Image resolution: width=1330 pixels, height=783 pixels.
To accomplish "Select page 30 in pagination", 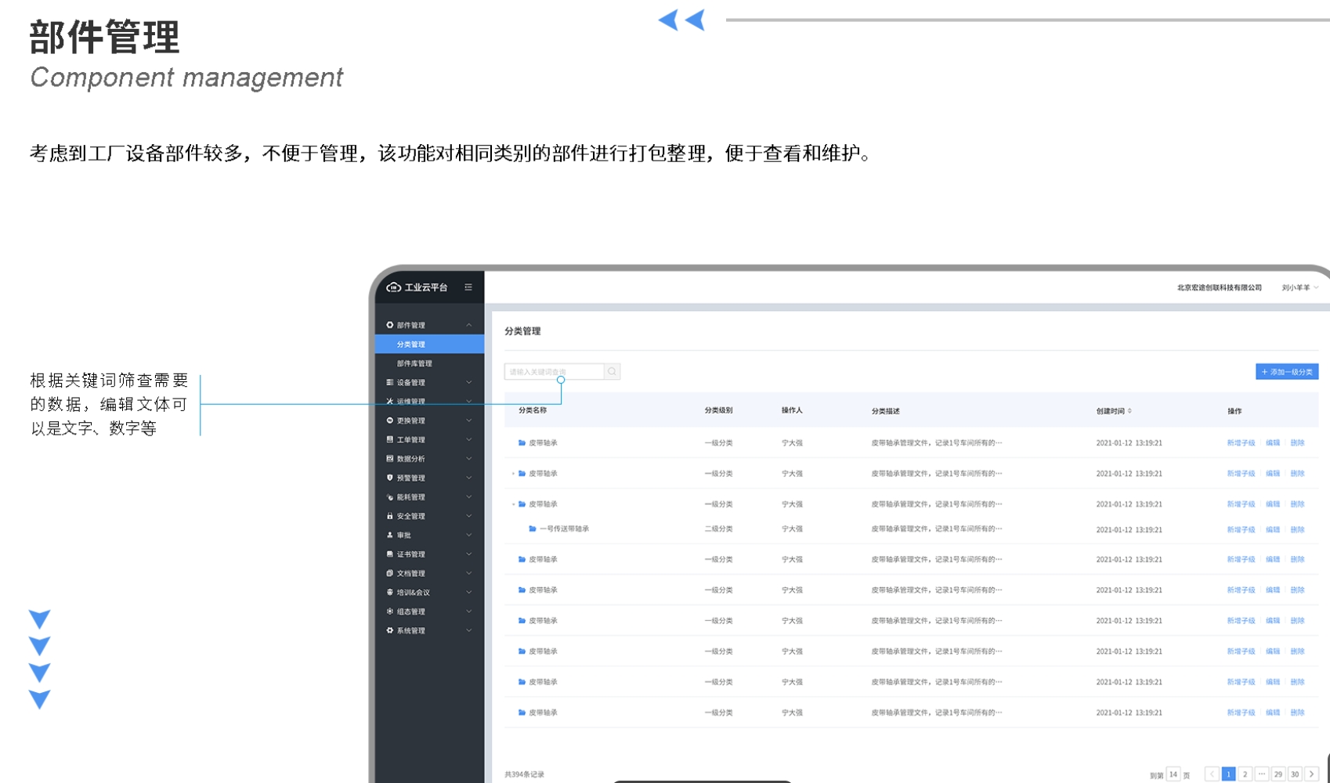I will pyautogui.click(x=1295, y=774).
